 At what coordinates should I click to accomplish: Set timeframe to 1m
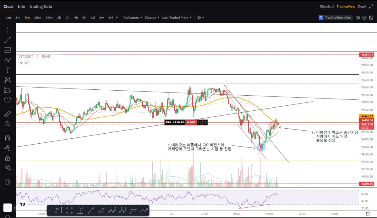(8, 18)
